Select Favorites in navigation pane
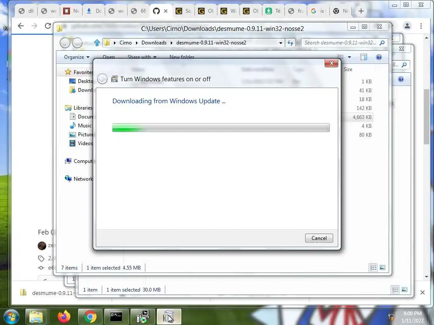 [79, 72]
